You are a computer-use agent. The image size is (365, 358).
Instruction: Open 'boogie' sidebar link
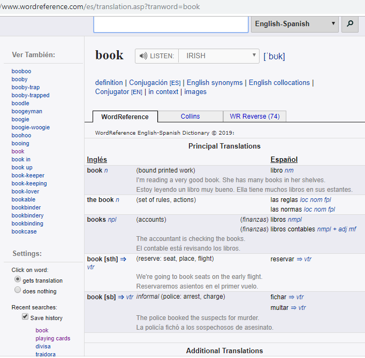coord(20,119)
